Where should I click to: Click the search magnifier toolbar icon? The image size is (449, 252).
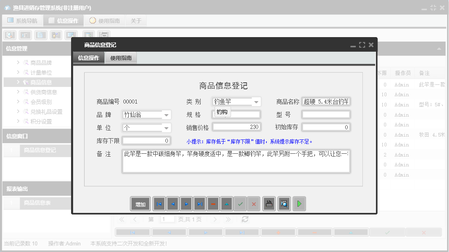9,35
